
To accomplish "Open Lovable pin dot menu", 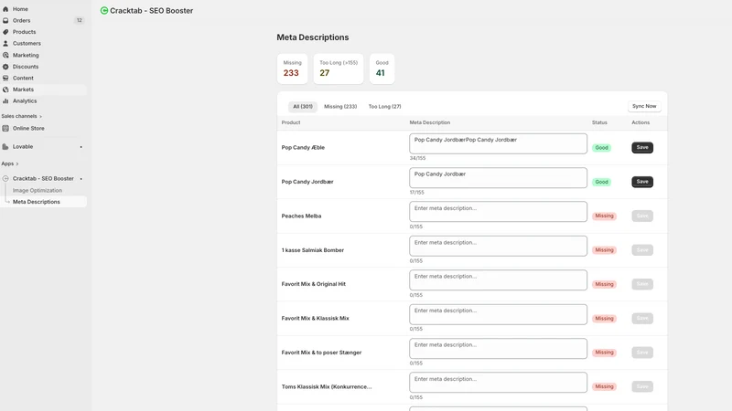I will [81, 147].
